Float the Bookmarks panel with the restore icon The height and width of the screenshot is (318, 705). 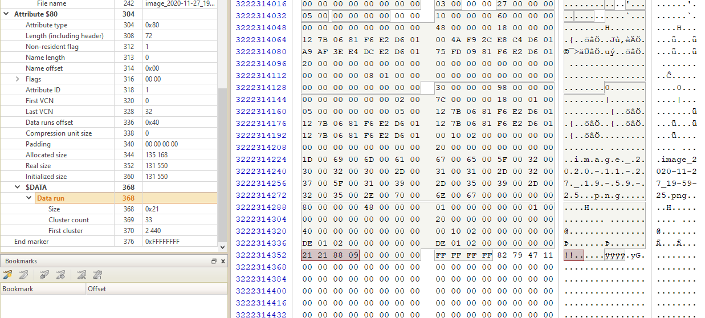(214, 261)
